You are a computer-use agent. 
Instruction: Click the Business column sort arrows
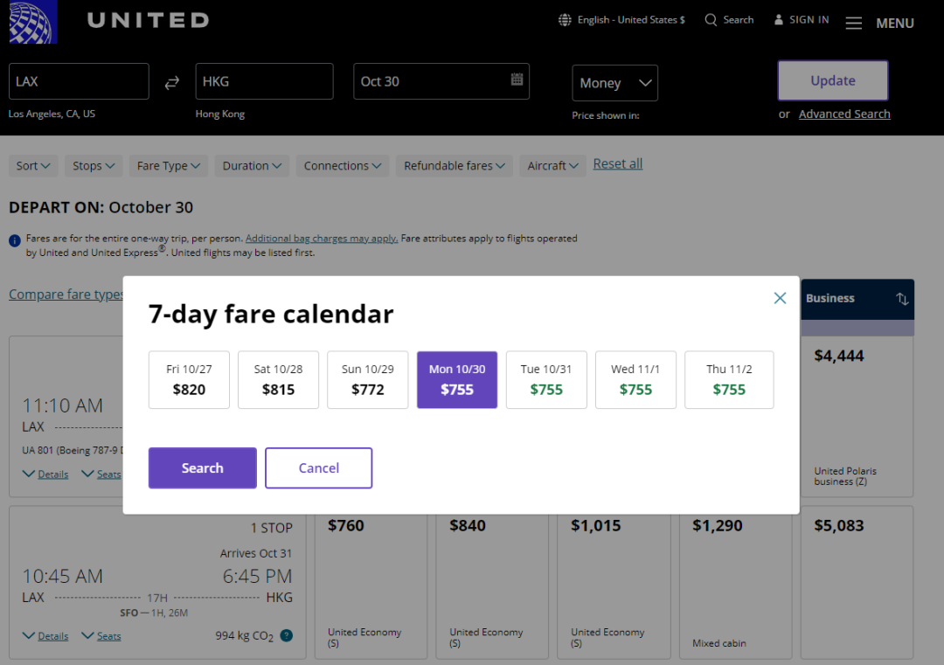click(x=902, y=299)
